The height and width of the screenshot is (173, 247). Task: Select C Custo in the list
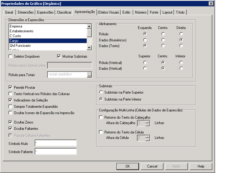click(48, 36)
